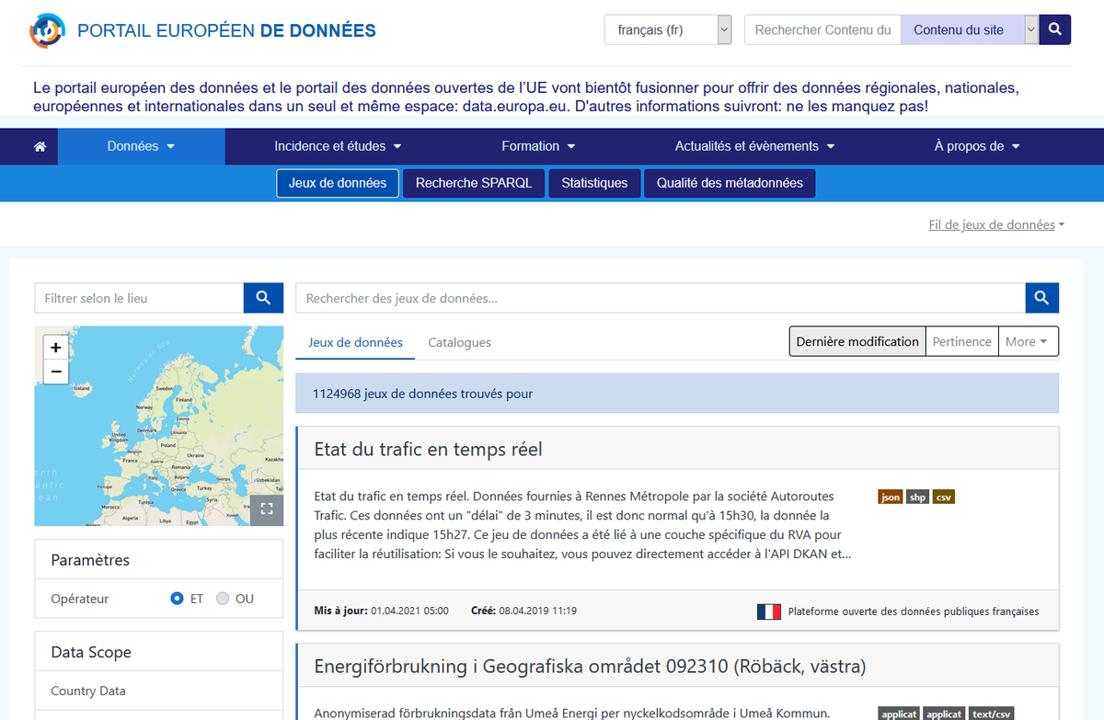This screenshot has height=720, width=1104.
Task: Switch to the Jeux de données tab
Action: point(355,342)
